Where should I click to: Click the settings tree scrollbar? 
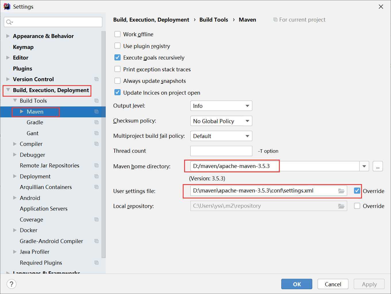click(103, 144)
